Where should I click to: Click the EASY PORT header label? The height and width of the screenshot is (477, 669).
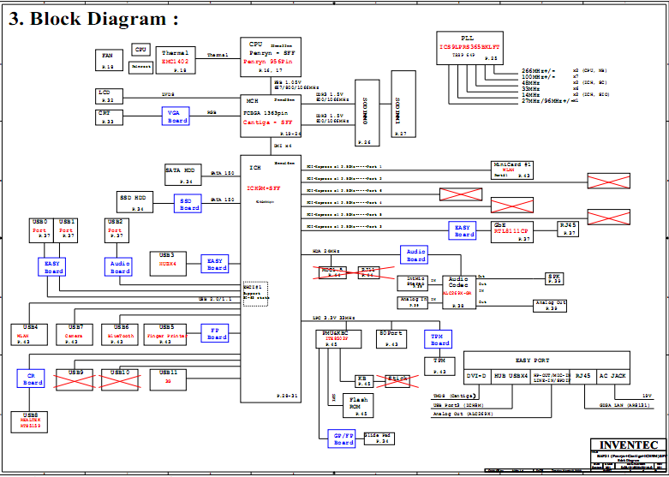533,361
